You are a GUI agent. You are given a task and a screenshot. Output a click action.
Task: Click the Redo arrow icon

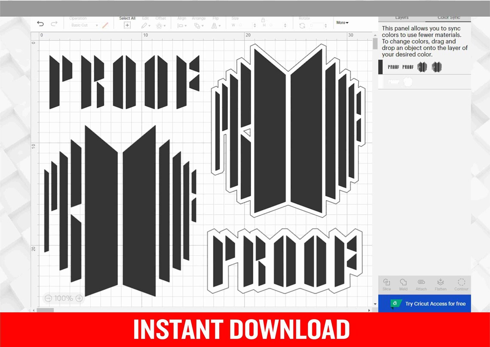[x=53, y=23]
